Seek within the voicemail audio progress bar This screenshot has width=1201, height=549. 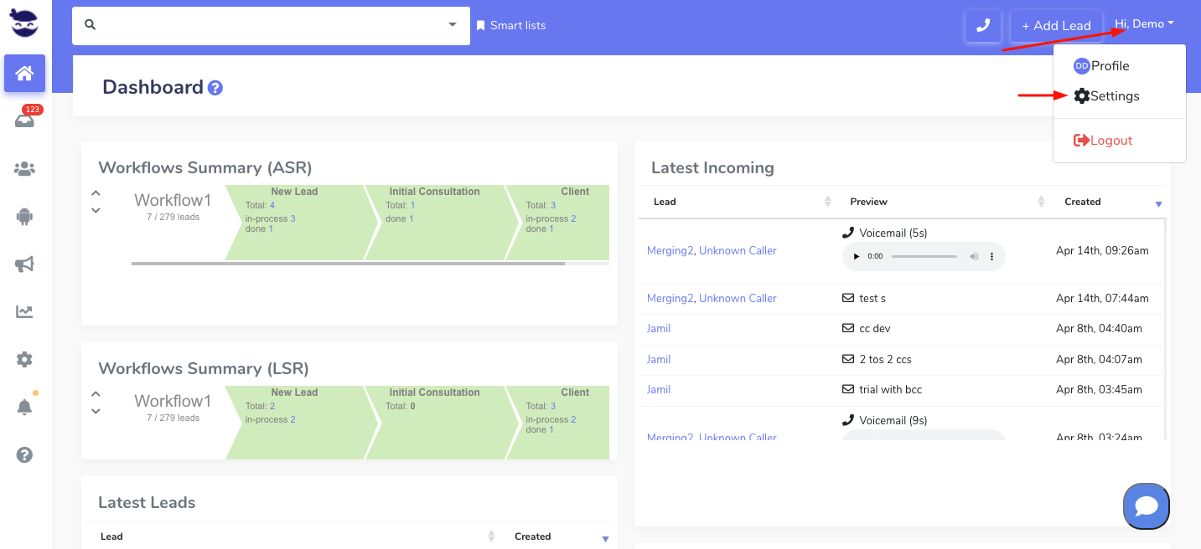tap(924, 256)
